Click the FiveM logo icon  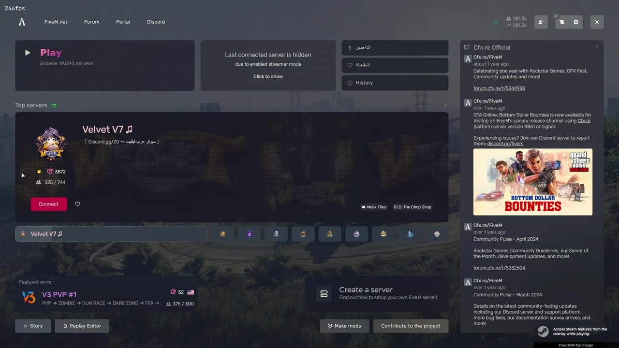(22, 22)
